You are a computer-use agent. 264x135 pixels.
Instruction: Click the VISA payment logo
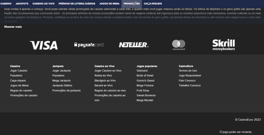click(x=44, y=45)
